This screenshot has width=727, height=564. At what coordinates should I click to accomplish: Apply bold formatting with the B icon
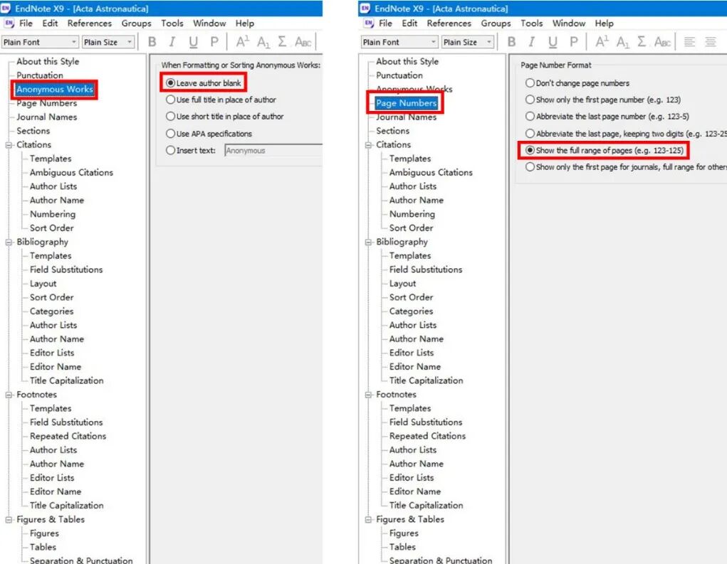tap(152, 42)
